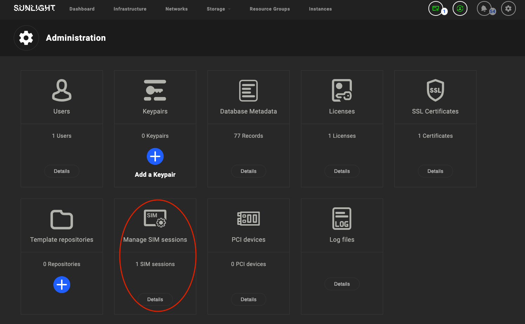Viewport: 525px width, 324px height.
Task: Open Details for Users
Action: 62,171
